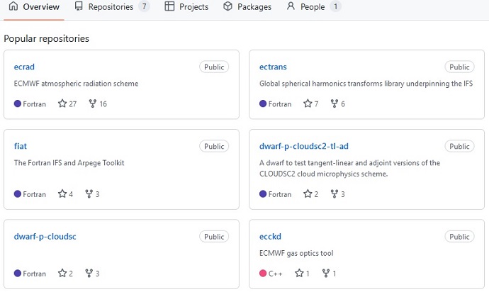
Task: Click the People count badge 1
Action: click(x=335, y=6)
